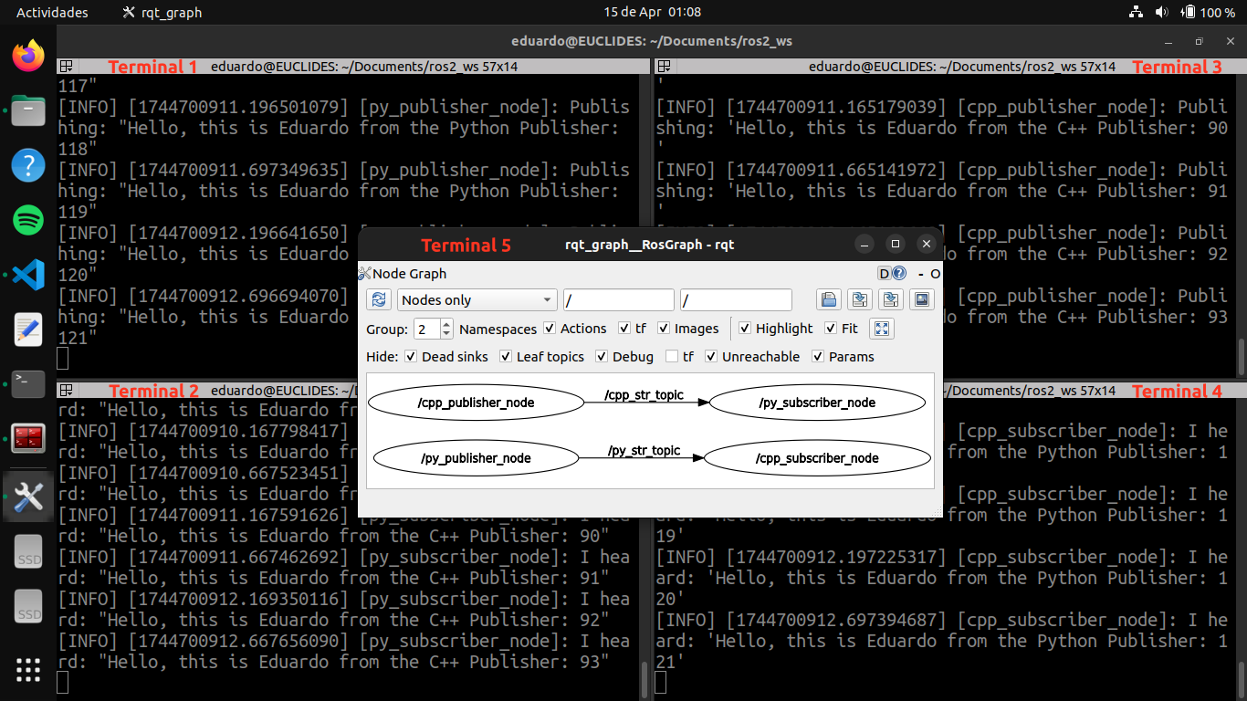The height and width of the screenshot is (701, 1247).
Task: Toggle the tf checkbox next to Images
Action: (624, 329)
